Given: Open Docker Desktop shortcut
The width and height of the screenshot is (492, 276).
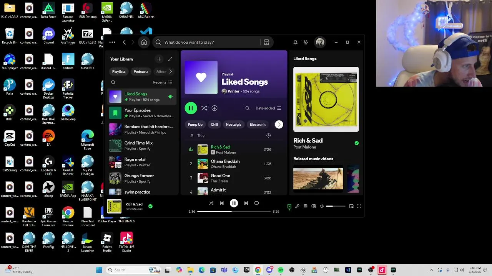Looking at the screenshot, I should 48,89.
